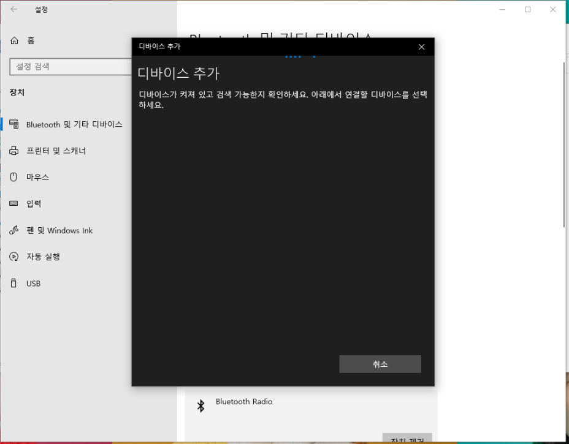Open the 펜 및 Windows Ink pen icon
The width and height of the screenshot is (569, 444).
pos(13,230)
